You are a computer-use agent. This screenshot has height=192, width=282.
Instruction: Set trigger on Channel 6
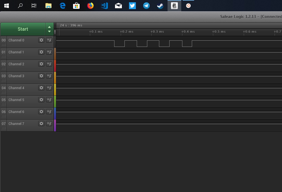click(x=49, y=112)
